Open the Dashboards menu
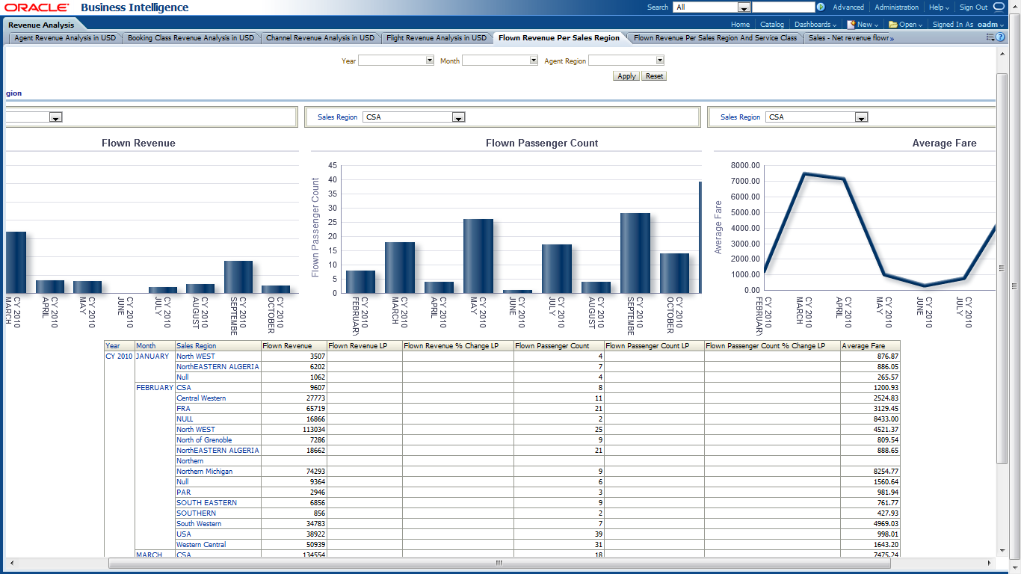1021x574 pixels. 815,25
